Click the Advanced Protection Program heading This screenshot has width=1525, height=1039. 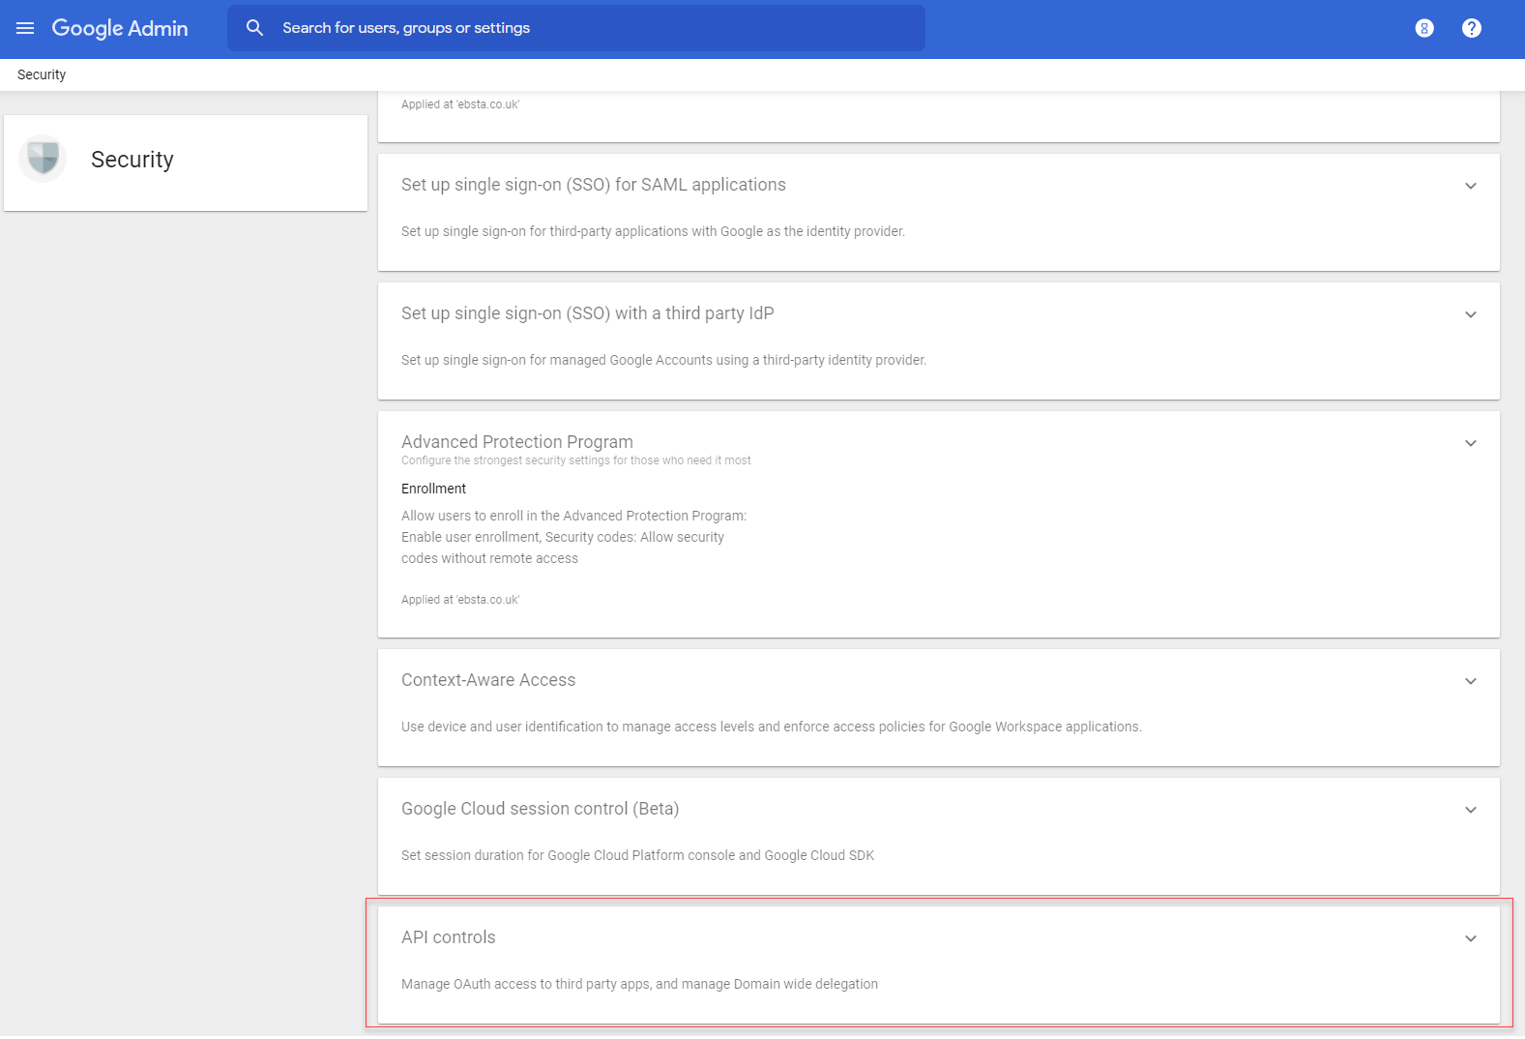516,442
